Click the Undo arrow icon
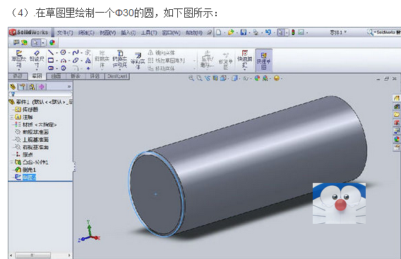Screen dimensions: 401x259 268,32
